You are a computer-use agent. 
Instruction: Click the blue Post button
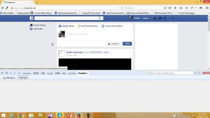tap(127, 44)
